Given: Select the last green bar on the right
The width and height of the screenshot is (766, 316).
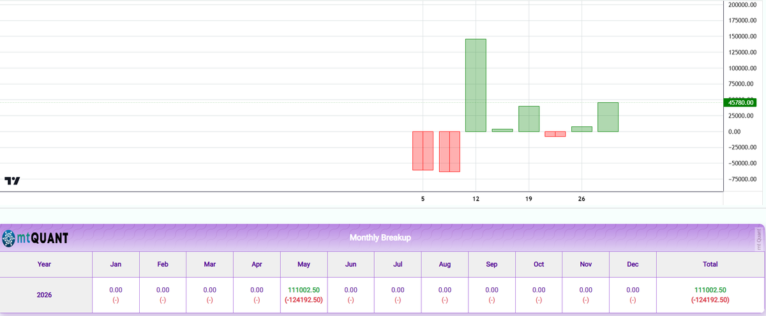Looking at the screenshot, I should (608, 117).
